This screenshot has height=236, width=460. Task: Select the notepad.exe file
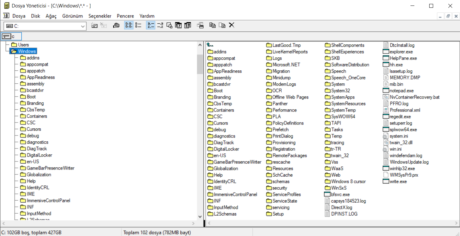coord(398,91)
